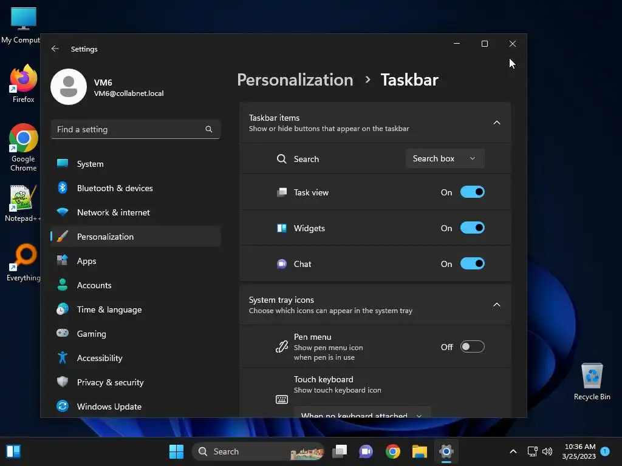Click the Find a setting field
The width and height of the screenshot is (622, 466).
tap(135, 129)
